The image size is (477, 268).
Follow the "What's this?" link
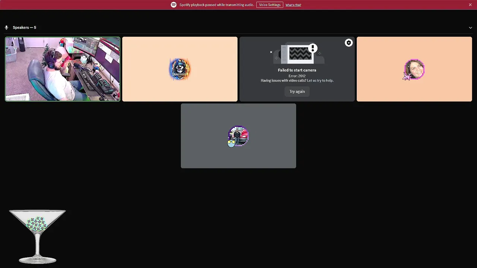[x=293, y=5]
